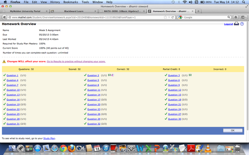Open the Trash in the dock

click(x=238, y=148)
